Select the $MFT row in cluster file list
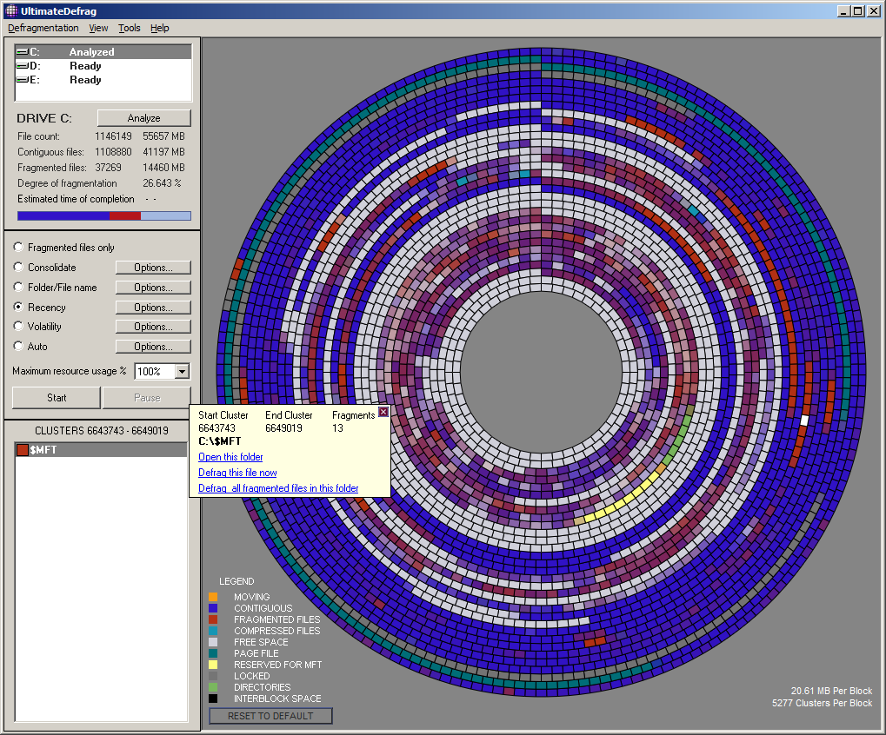The image size is (886, 735). tap(101, 450)
